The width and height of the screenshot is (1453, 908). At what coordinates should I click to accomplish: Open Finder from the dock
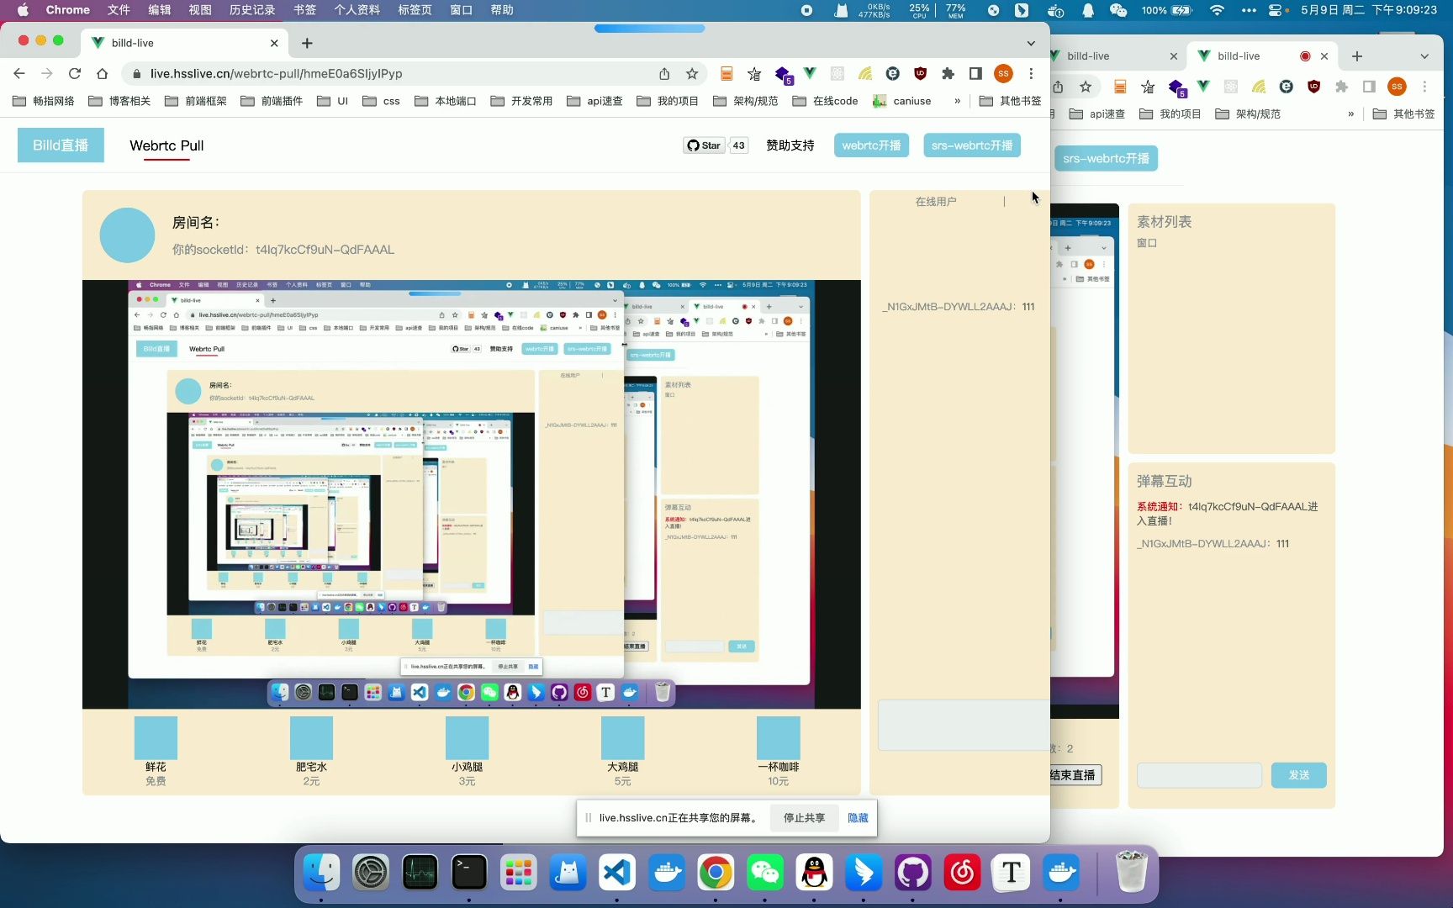[321, 873]
